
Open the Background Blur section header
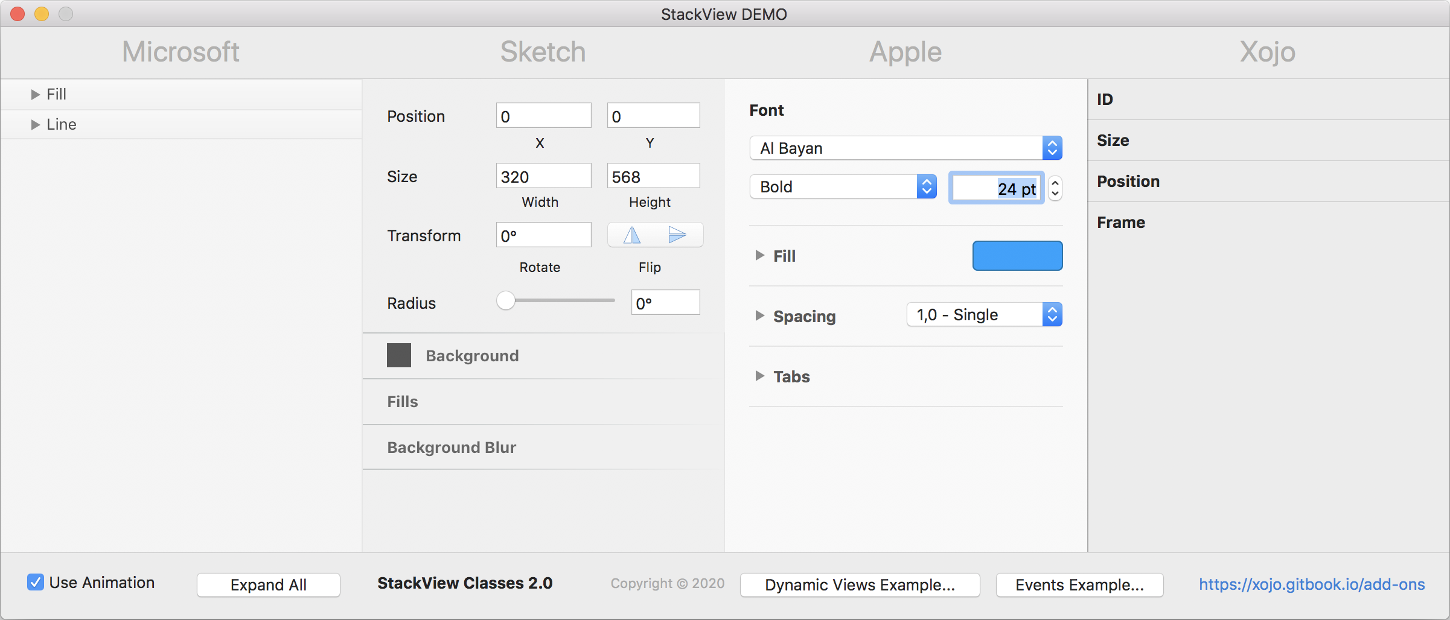543,448
